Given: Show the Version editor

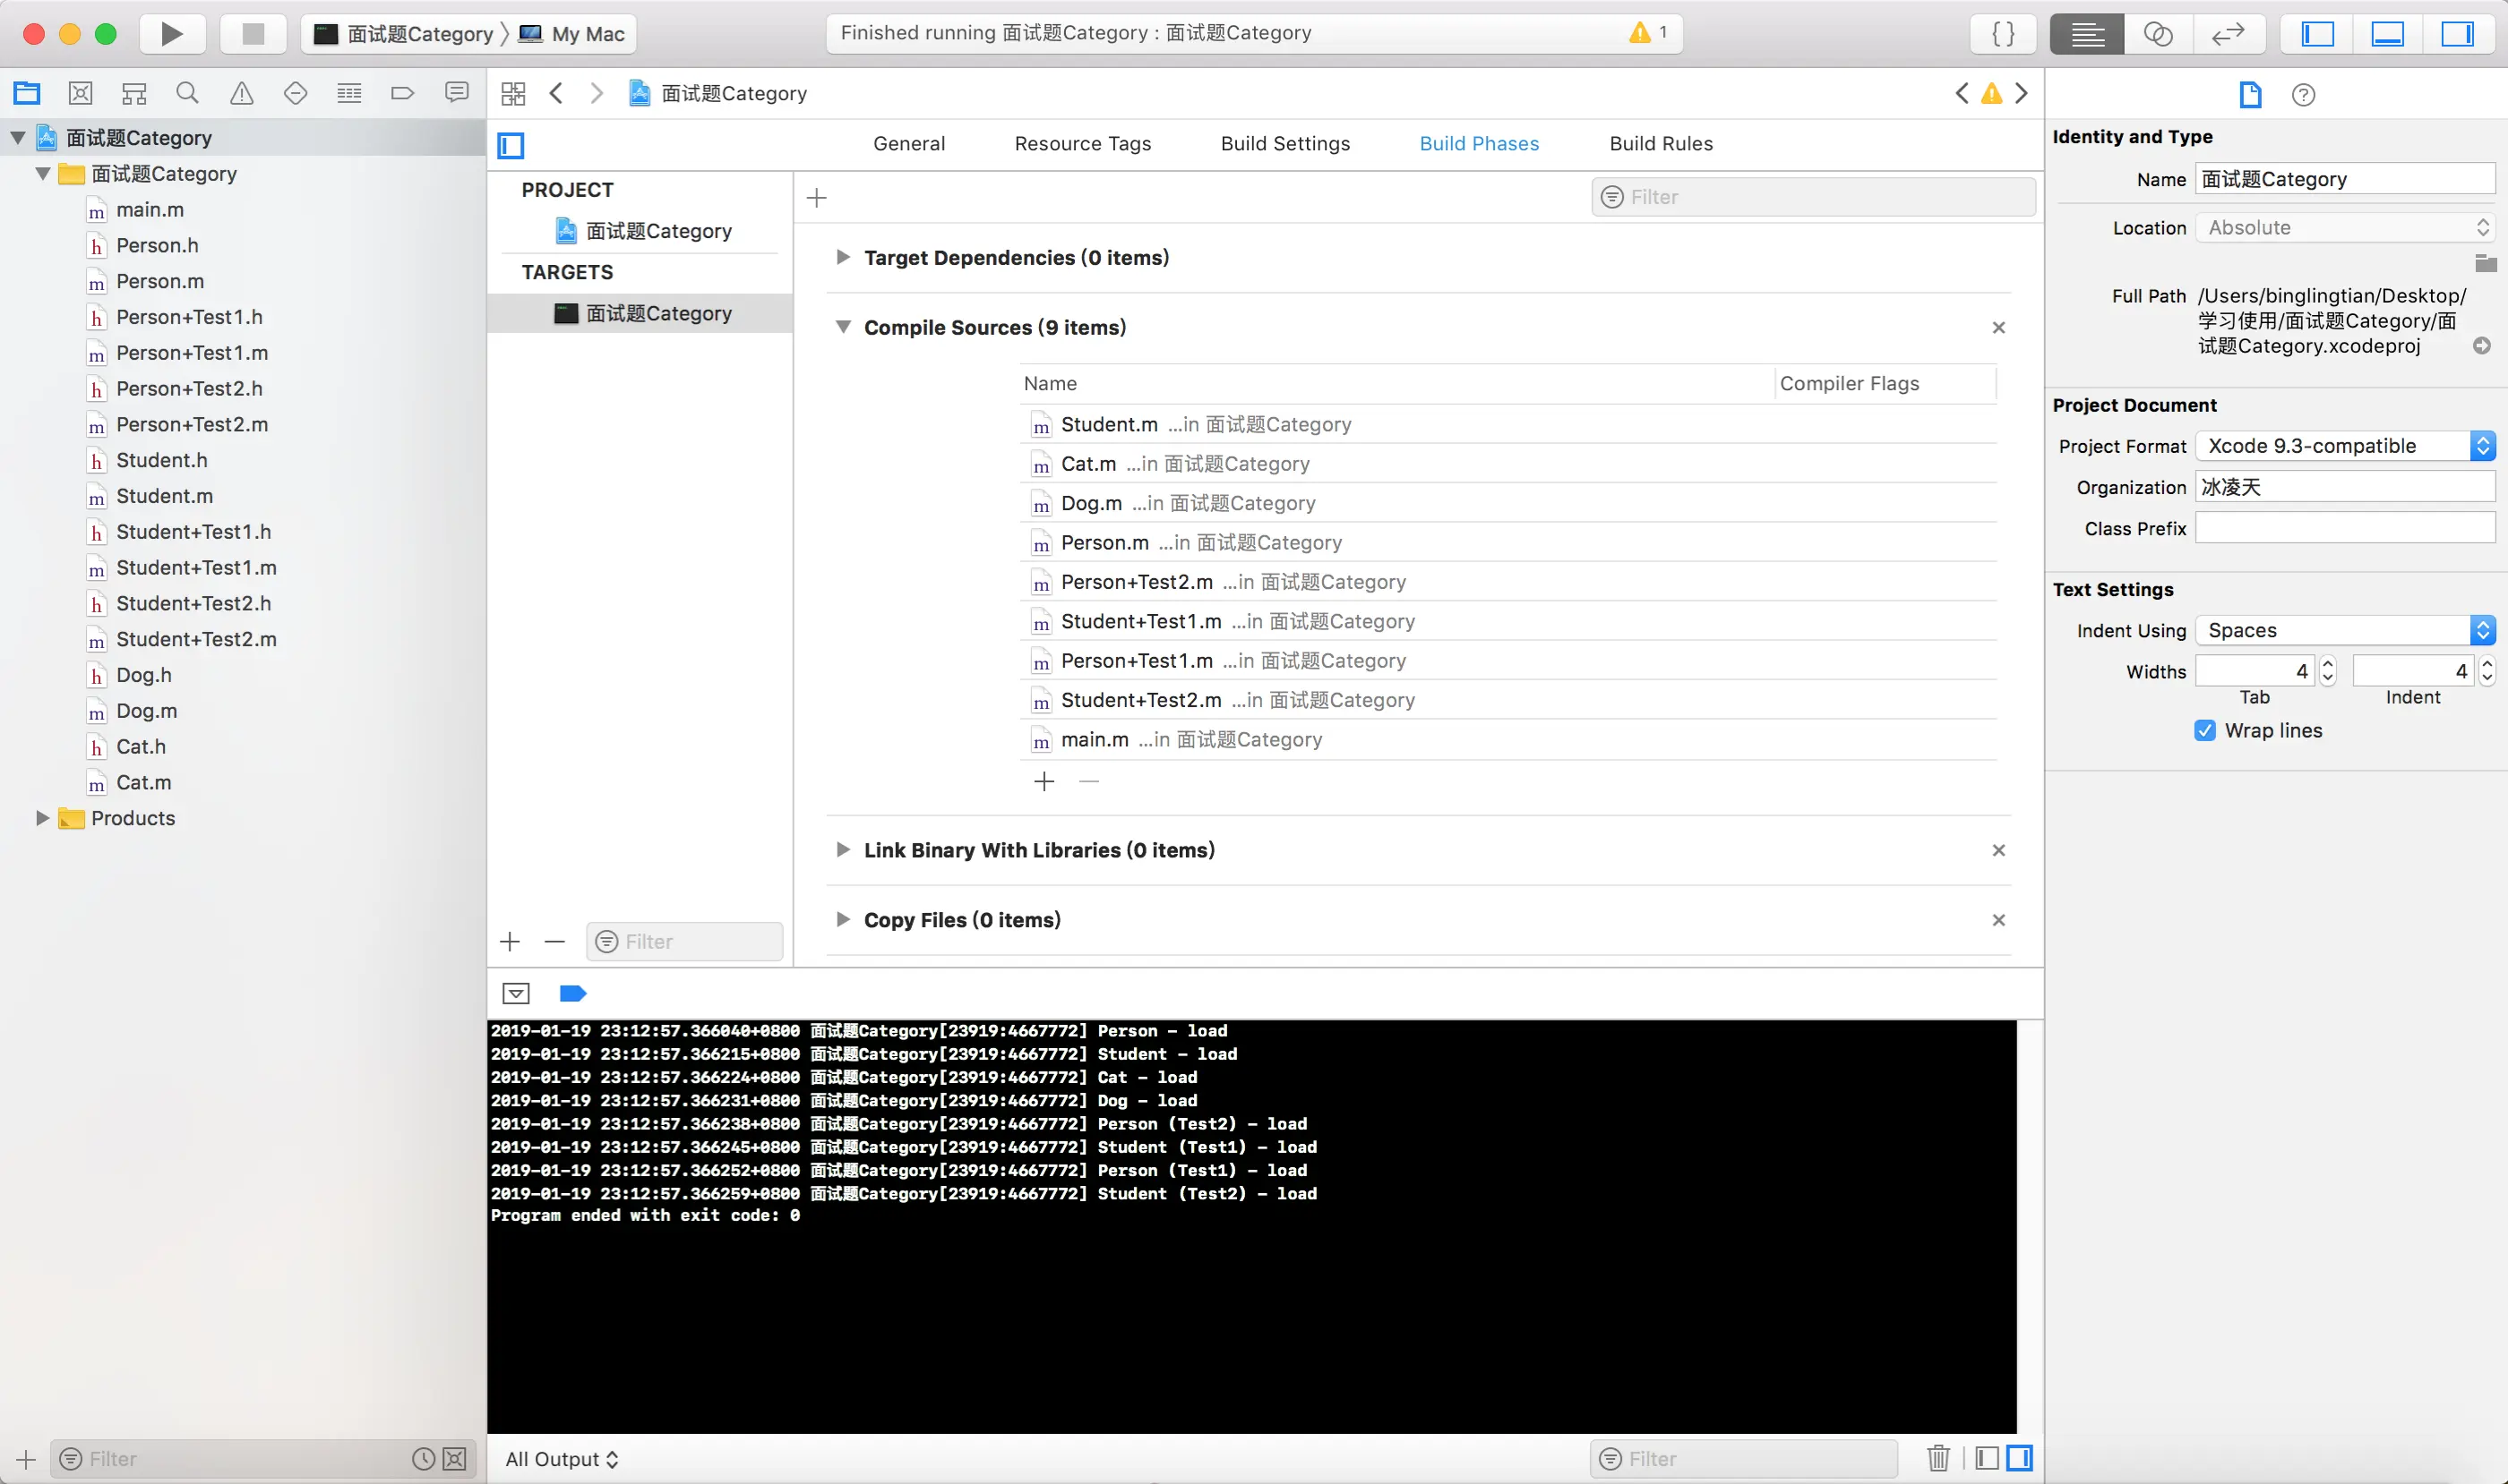Looking at the screenshot, I should point(2228,34).
